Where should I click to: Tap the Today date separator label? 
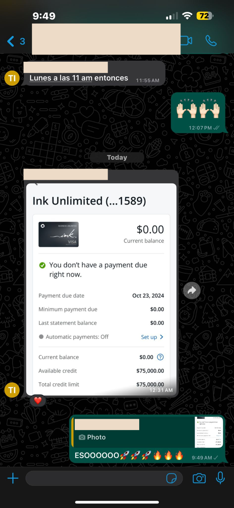tap(117, 157)
